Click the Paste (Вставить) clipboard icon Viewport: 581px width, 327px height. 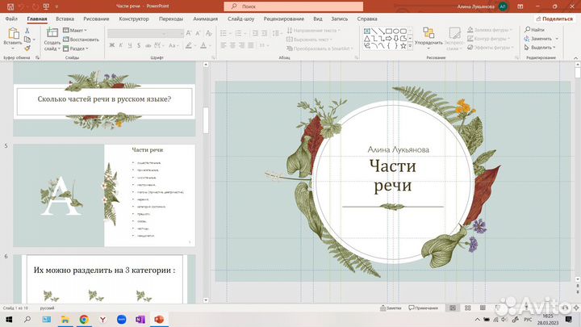click(x=13, y=33)
